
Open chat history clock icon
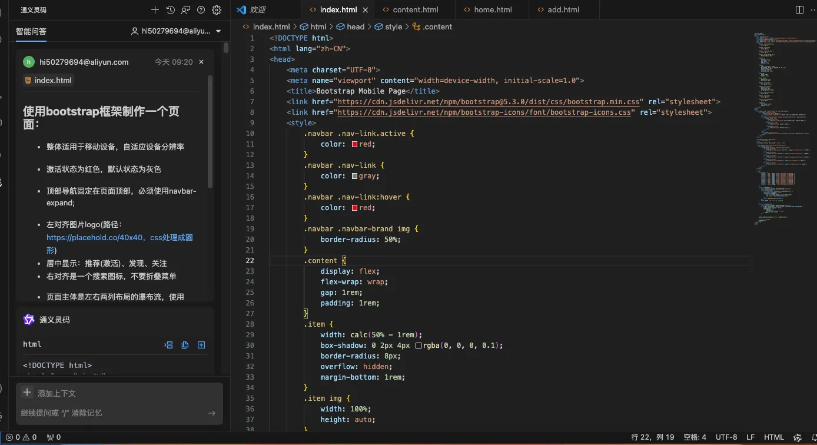[170, 10]
